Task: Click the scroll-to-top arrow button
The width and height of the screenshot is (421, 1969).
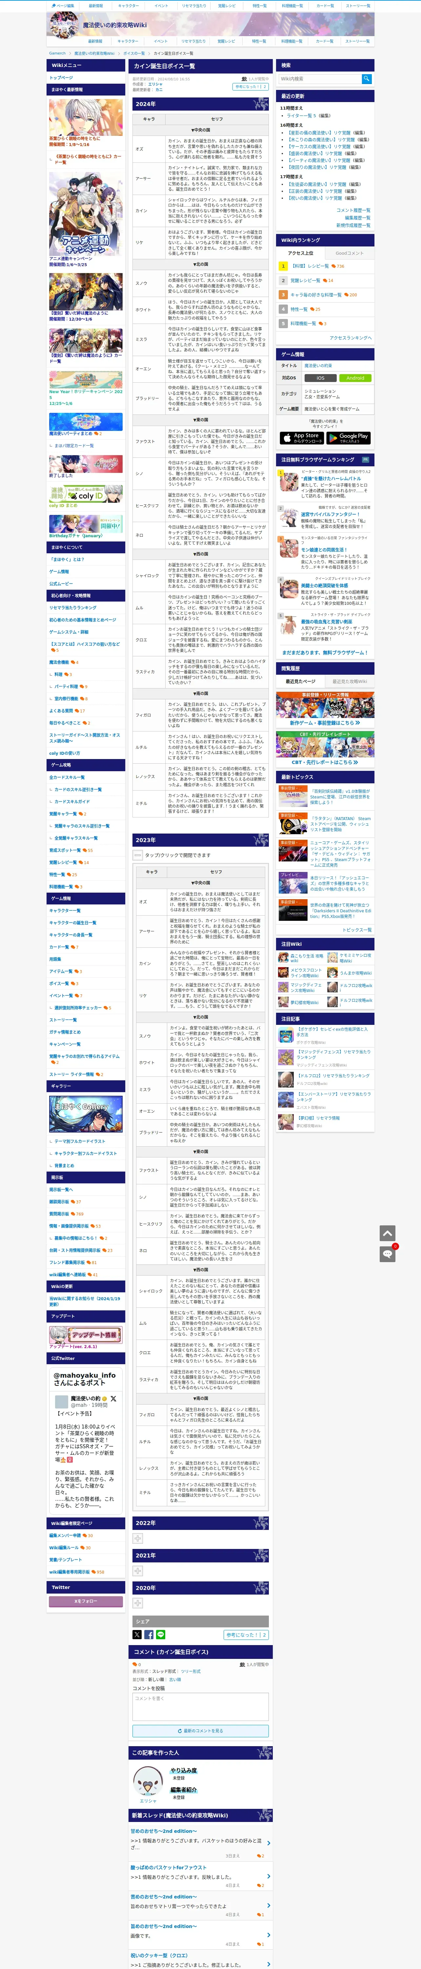Action: pyautogui.click(x=387, y=1233)
